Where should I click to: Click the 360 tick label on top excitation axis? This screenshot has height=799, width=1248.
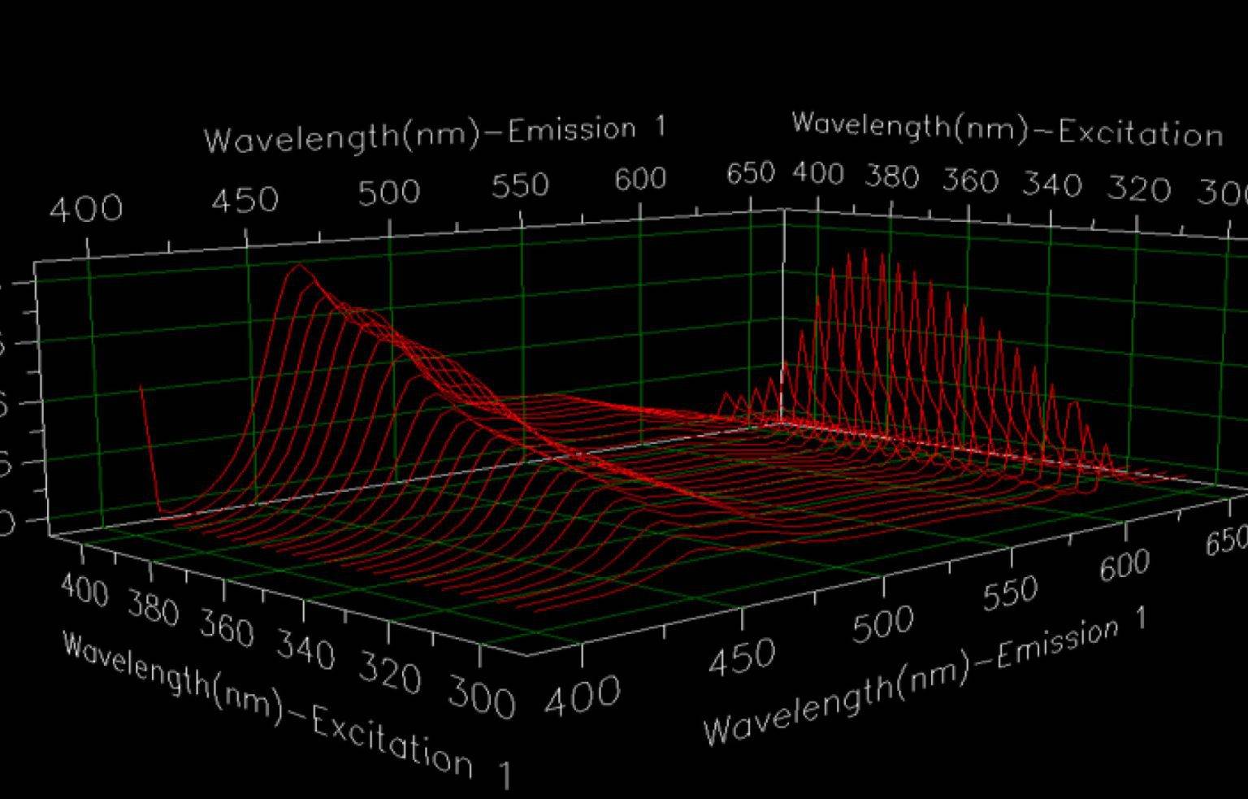[x=969, y=180]
